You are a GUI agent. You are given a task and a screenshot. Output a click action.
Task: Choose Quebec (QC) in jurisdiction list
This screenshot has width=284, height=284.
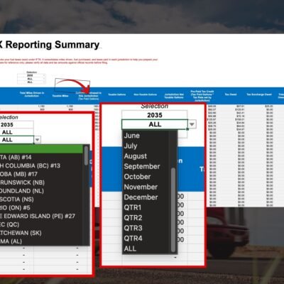pyautogui.click(x=10, y=224)
